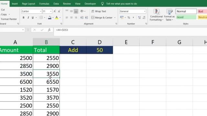Select the Bad cell style
207x116 pixels.
pos(202,11)
